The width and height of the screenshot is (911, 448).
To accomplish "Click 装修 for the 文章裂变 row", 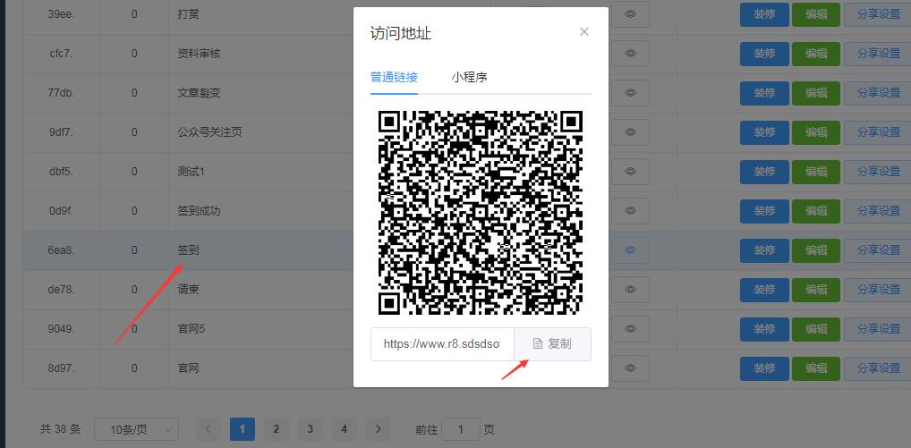I will 764,93.
